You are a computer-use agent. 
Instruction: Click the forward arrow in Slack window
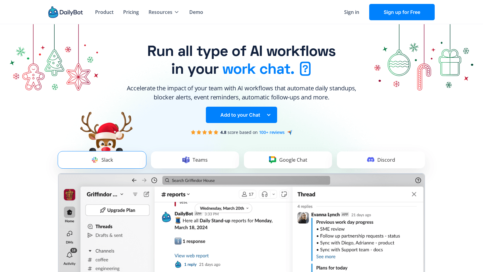coord(144,180)
